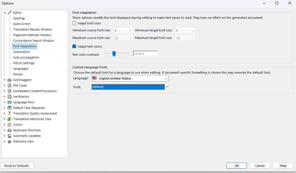Enable the Adapt font sizes checkbox
The image size is (296, 173).
[74, 23]
